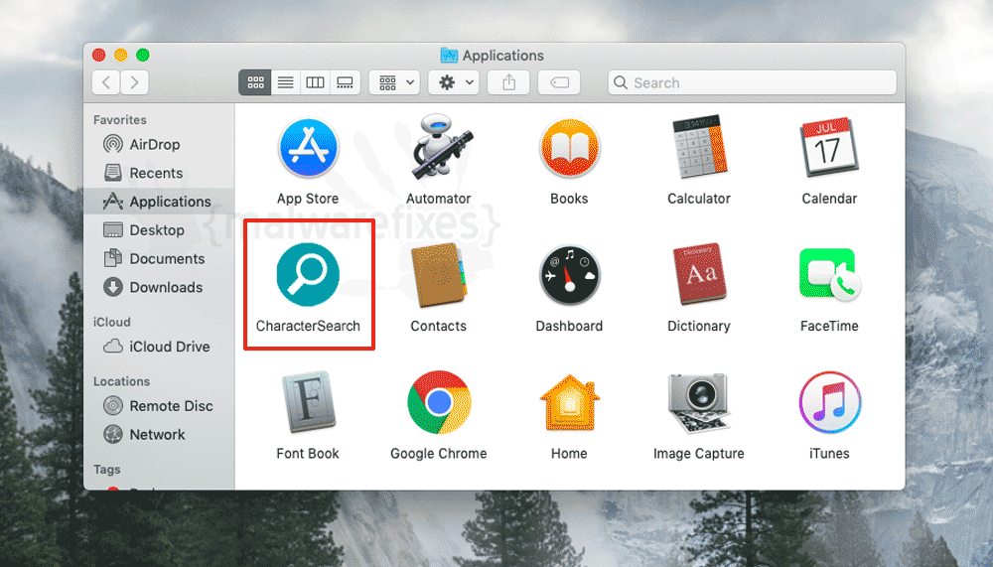The image size is (993, 567).
Task: Open the group-by arrangement dropdown
Action: (394, 82)
